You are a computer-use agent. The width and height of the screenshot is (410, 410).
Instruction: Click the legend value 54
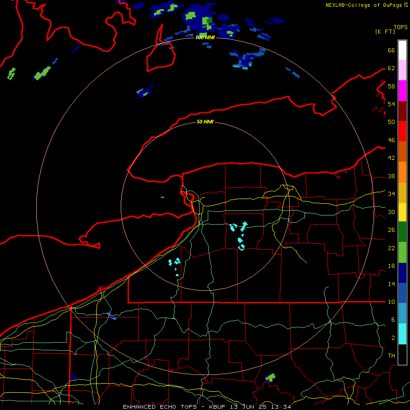[391, 104]
